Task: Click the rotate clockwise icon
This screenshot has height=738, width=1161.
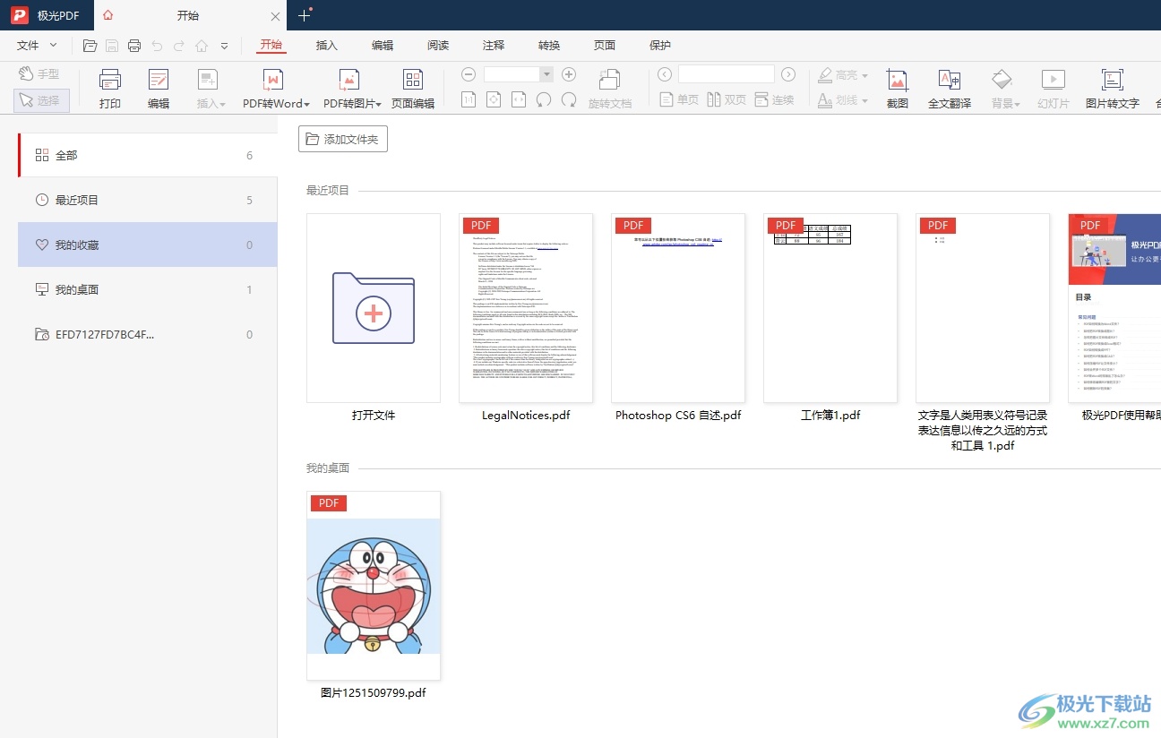Action: [x=568, y=99]
